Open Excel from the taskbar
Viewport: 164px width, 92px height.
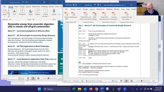point(74,89)
